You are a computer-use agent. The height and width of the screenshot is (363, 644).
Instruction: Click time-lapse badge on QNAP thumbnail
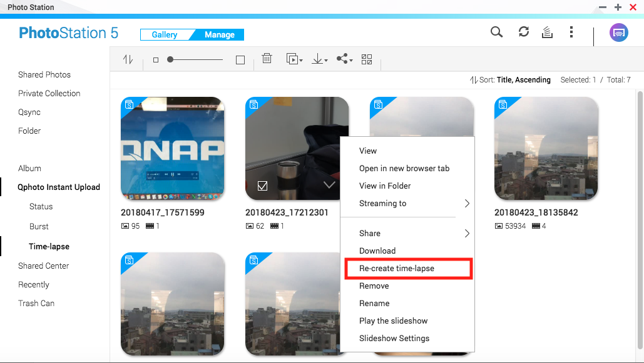pyautogui.click(x=129, y=104)
